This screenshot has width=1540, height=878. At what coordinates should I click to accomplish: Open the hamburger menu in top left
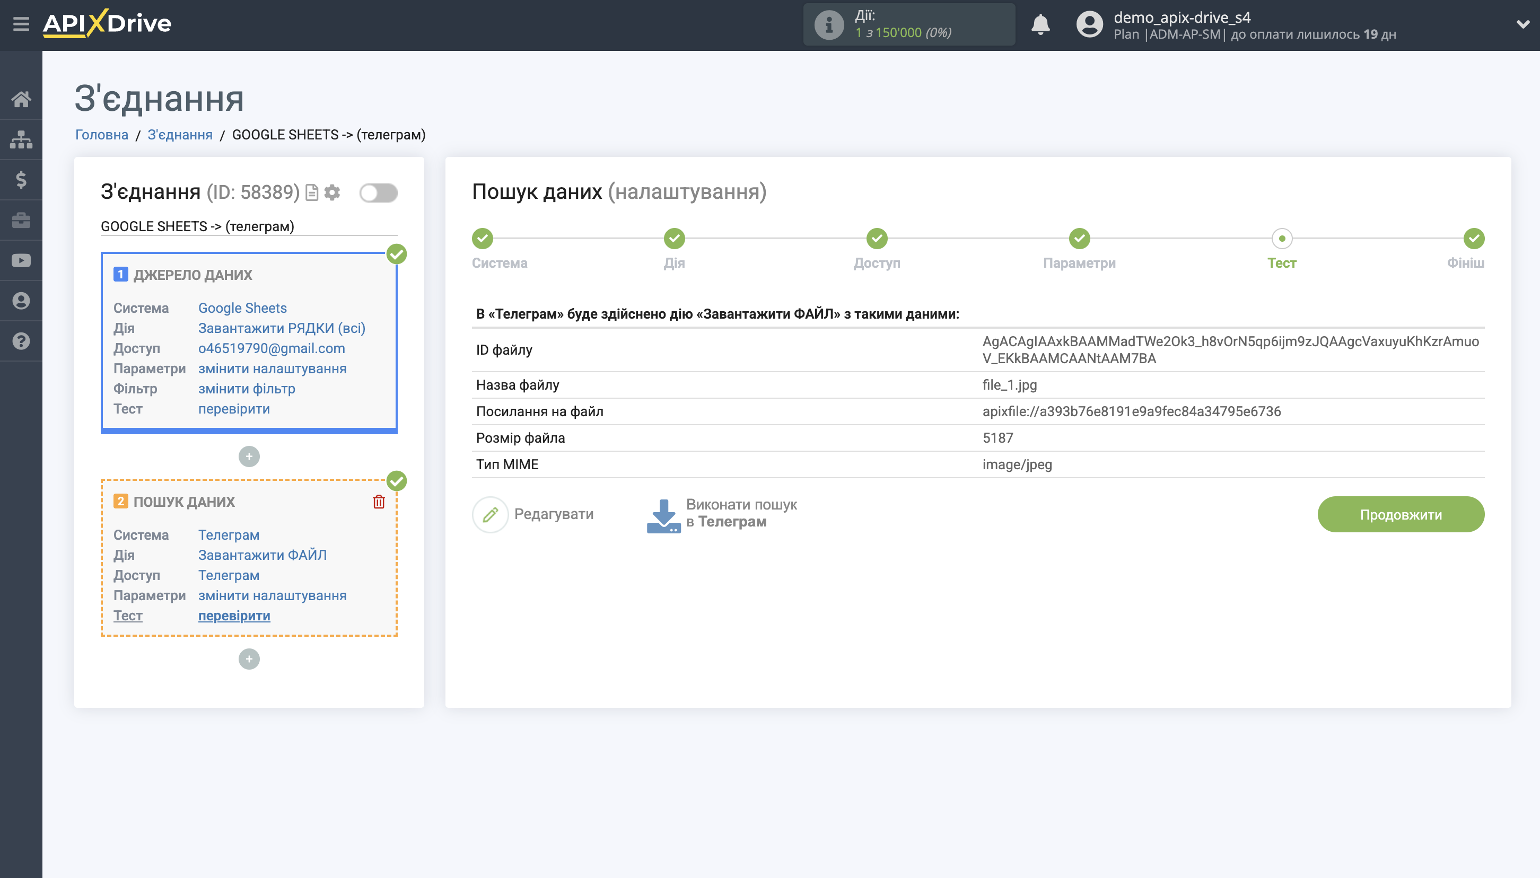click(x=22, y=23)
